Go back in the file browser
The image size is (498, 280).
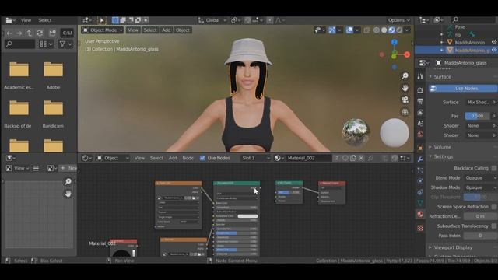pos(9,33)
